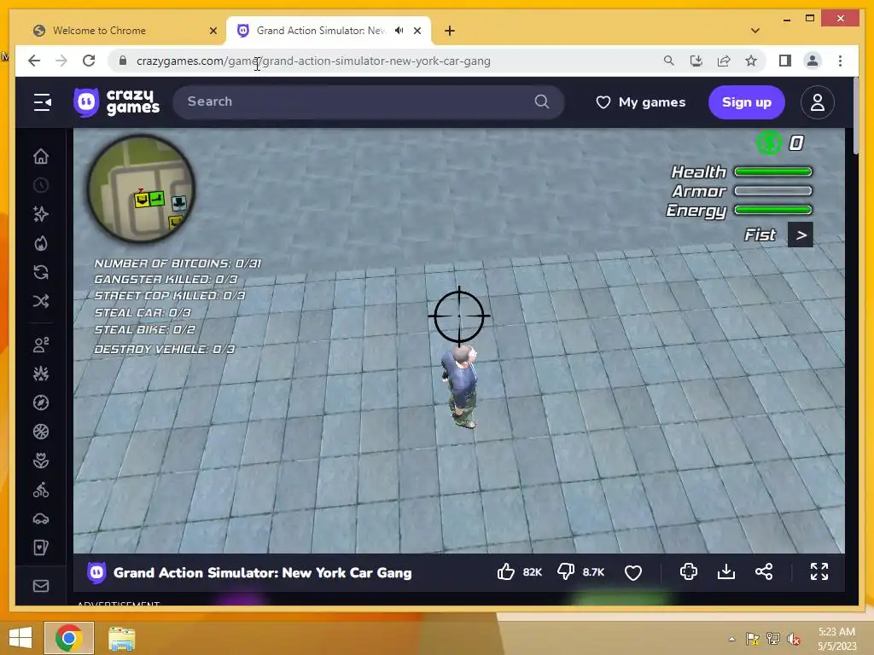The height and width of the screenshot is (655, 874).
Task: Open Car games sidebar icon
Action: [x=41, y=519]
